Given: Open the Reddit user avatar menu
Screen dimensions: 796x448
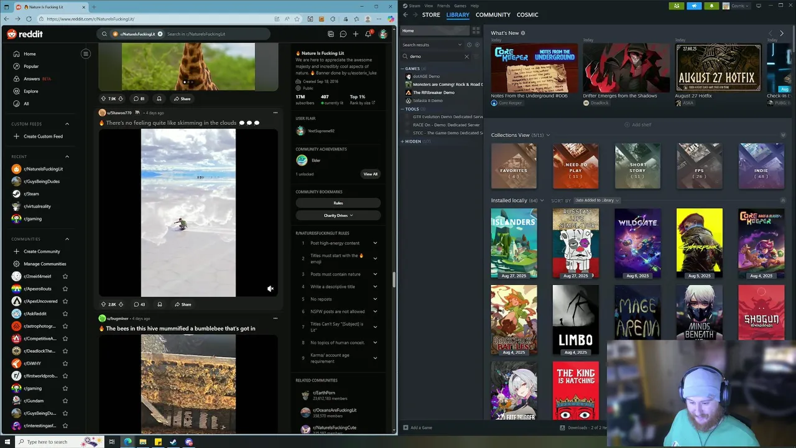Looking at the screenshot, I should point(383,34).
